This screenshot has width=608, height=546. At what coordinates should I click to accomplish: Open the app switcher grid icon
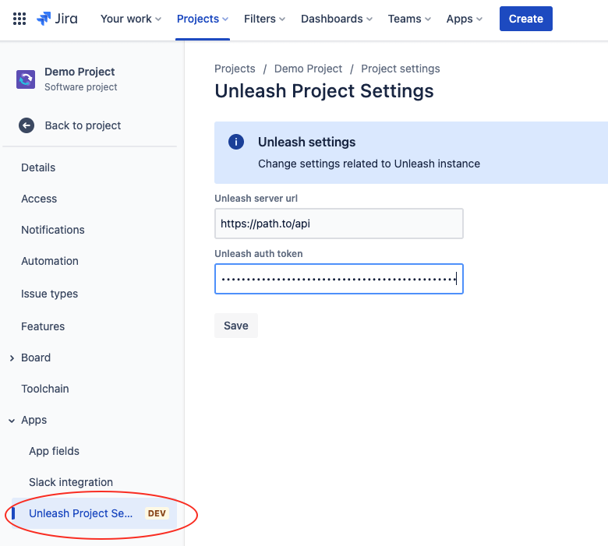(x=19, y=19)
